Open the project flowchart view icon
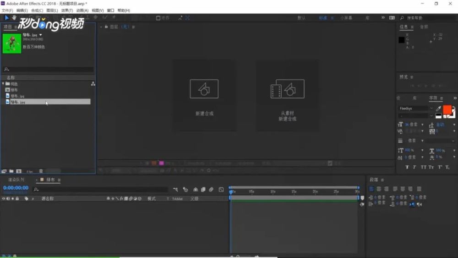Image resolution: width=458 pixels, height=258 pixels. tap(93, 84)
